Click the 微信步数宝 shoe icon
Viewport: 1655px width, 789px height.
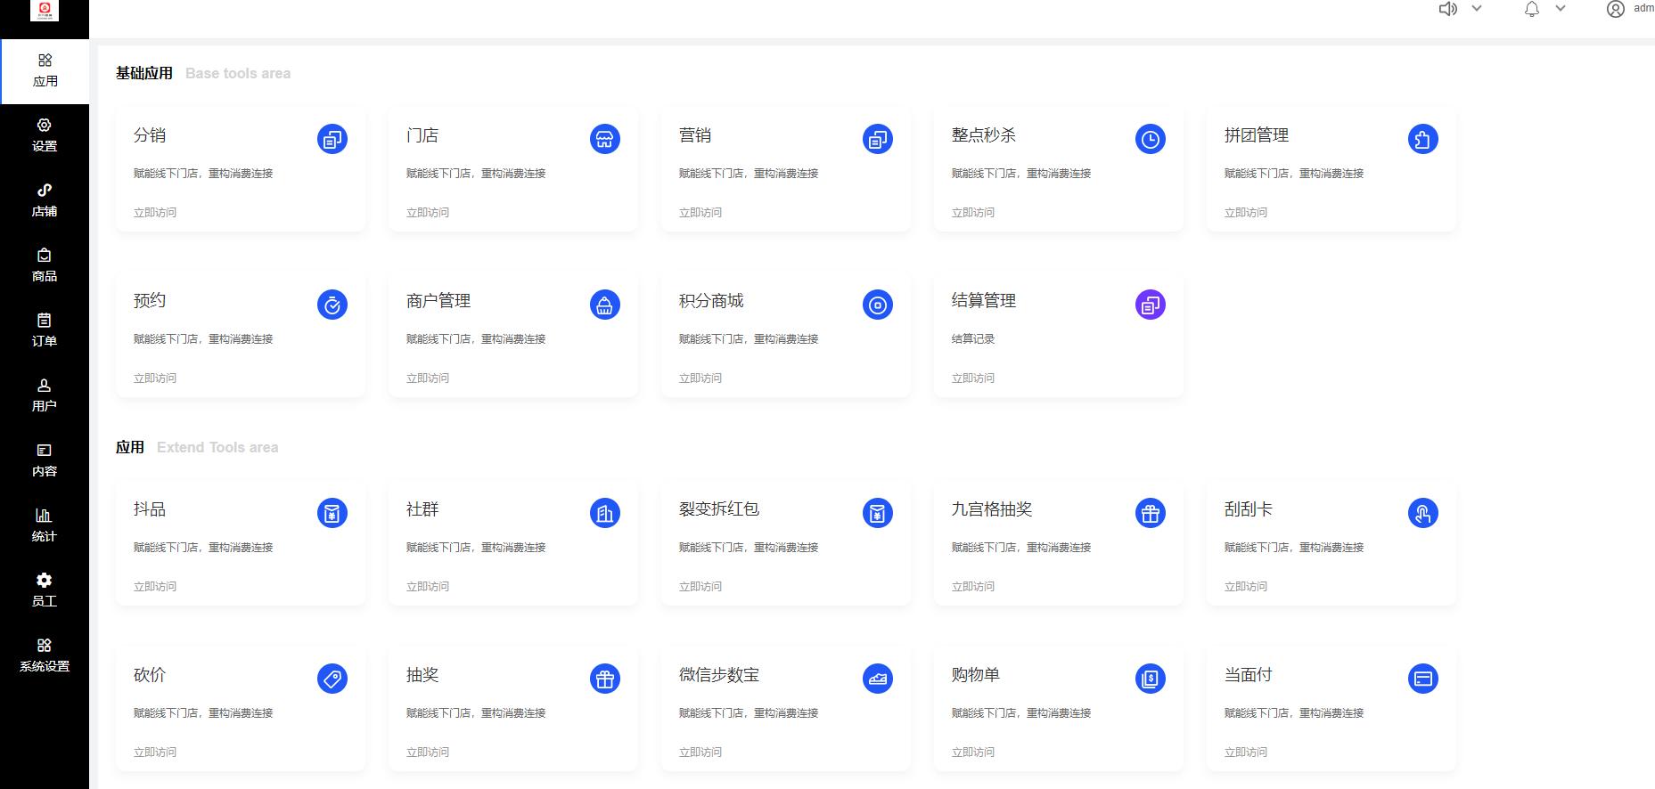point(878,679)
